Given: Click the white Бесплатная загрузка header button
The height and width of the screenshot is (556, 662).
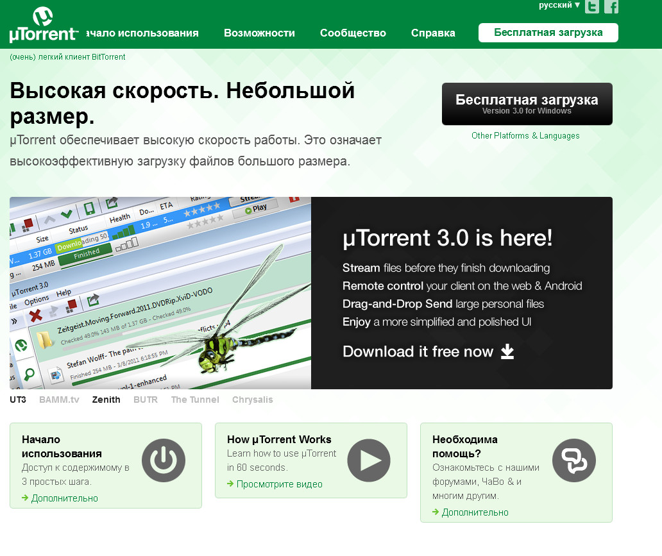Looking at the screenshot, I should click(548, 33).
